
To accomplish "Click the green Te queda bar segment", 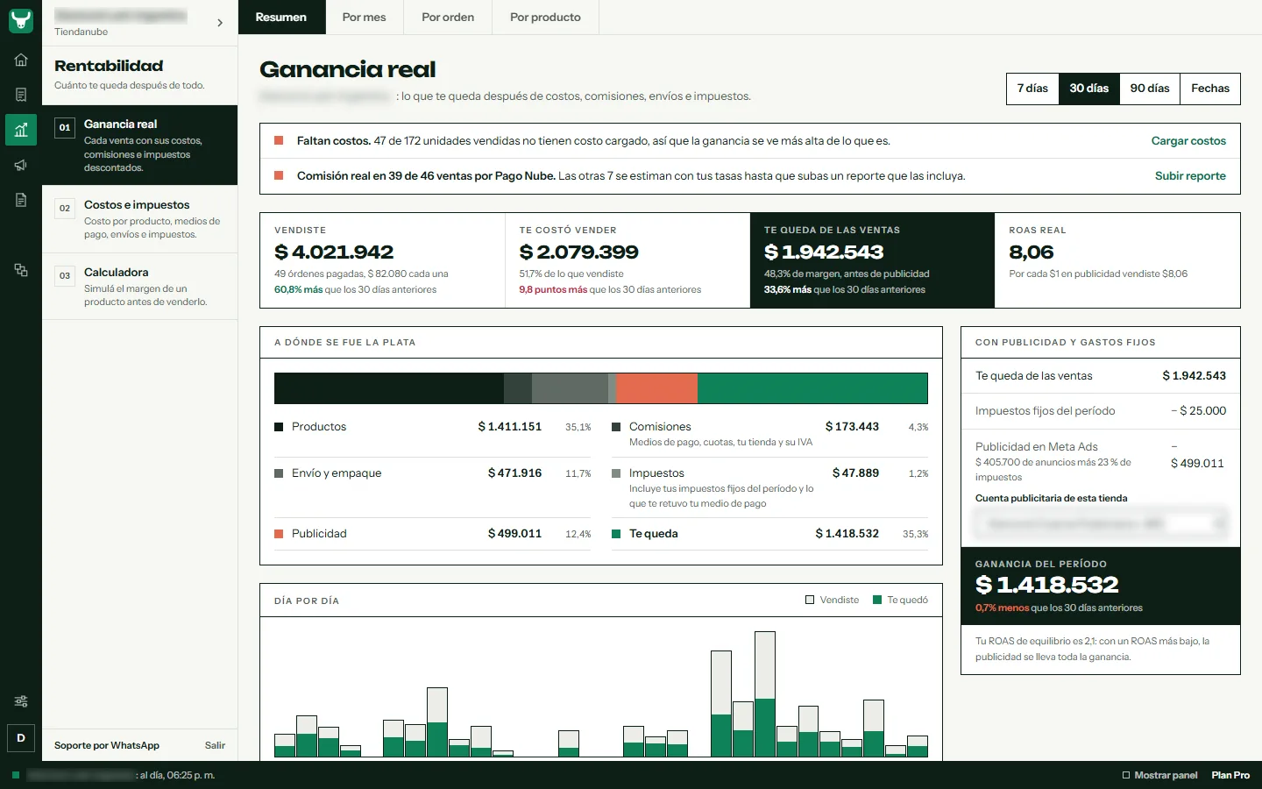I will tap(812, 388).
